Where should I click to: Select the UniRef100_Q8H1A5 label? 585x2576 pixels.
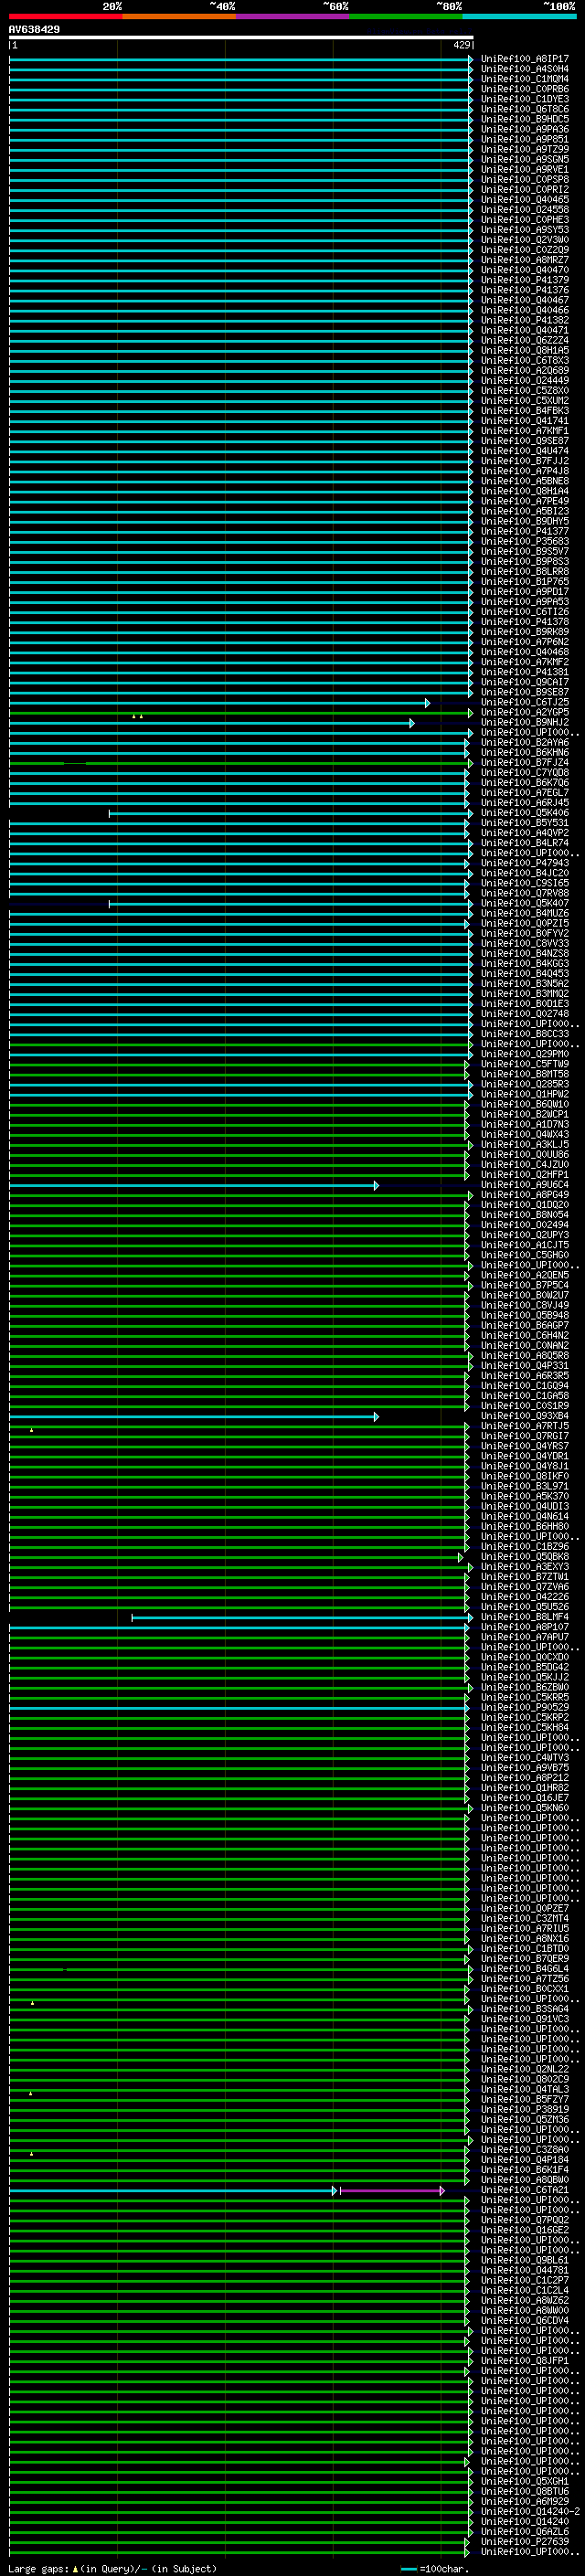pos(524,350)
